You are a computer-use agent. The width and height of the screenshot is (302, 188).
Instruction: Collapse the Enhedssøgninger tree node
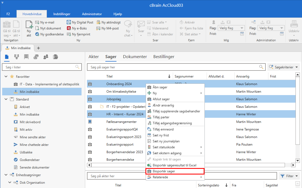click(6, 175)
